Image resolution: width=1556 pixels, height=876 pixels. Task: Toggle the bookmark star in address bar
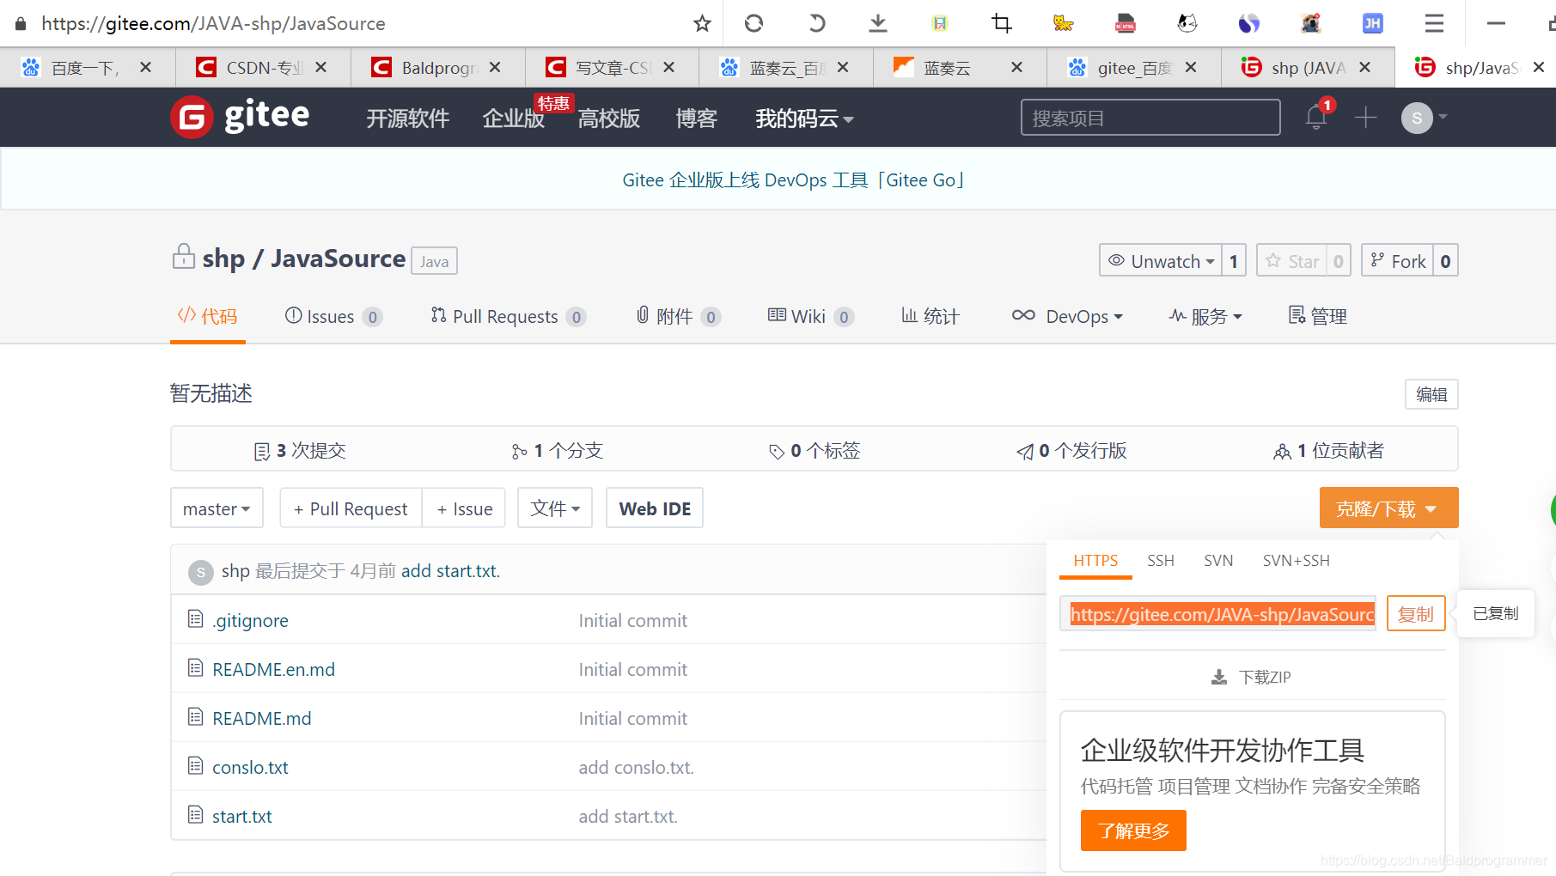click(702, 23)
